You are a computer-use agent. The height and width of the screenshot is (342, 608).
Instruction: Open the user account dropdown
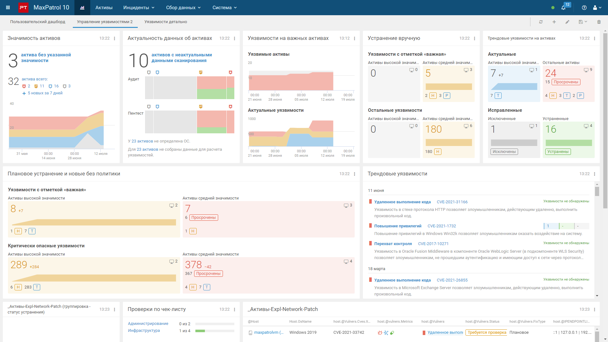pyautogui.click(x=597, y=8)
